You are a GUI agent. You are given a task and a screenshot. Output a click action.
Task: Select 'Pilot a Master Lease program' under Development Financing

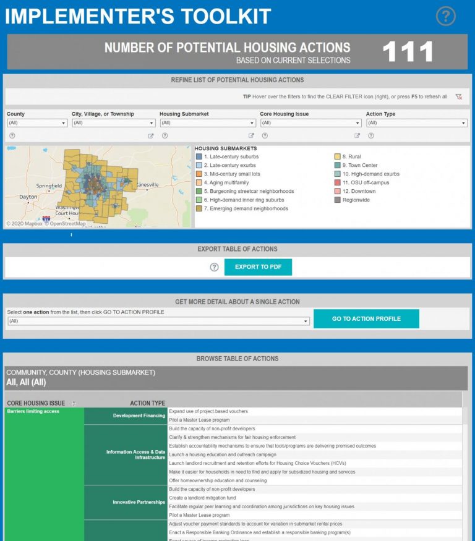[x=199, y=420]
